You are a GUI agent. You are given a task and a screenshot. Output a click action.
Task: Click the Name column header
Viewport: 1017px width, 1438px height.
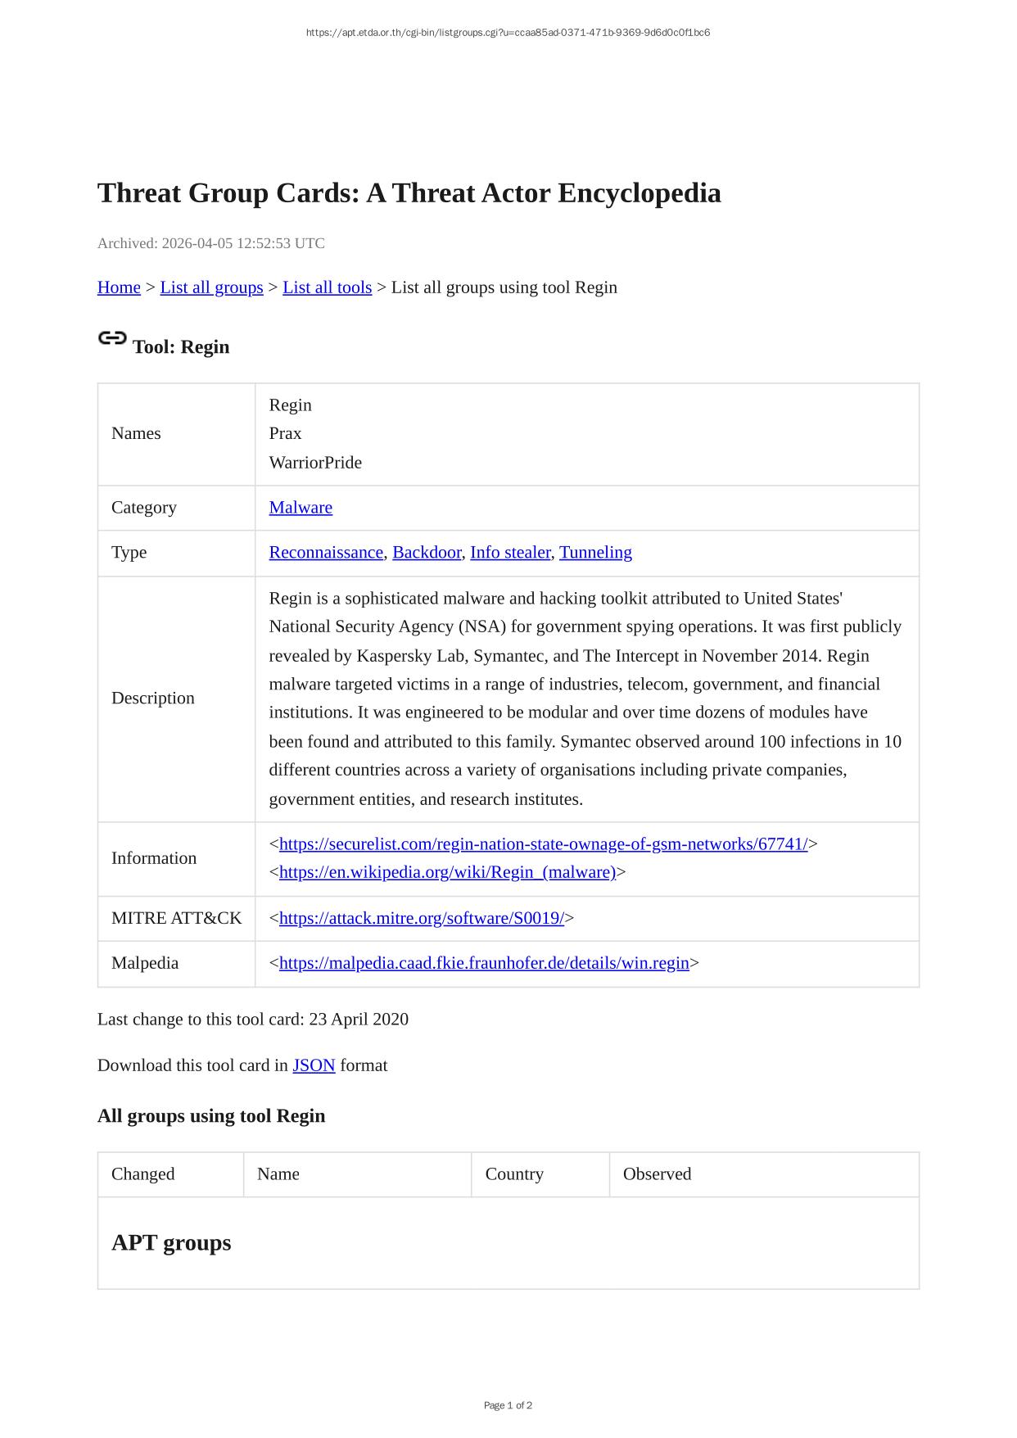coord(278,1174)
